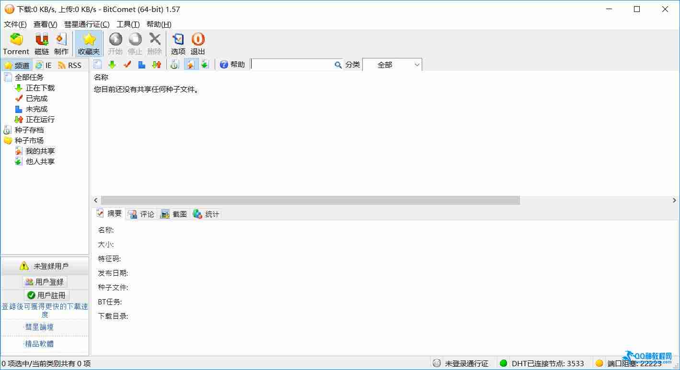Select 正在下载 in the task tree
Screen dimensions: 680x370
point(40,88)
